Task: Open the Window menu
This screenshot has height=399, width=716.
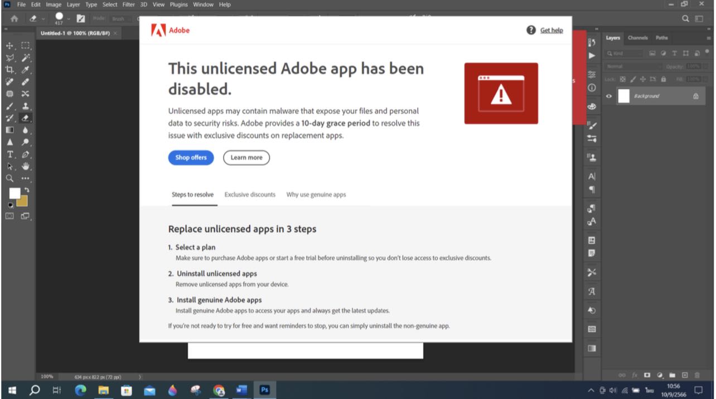Action: click(x=204, y=4)
